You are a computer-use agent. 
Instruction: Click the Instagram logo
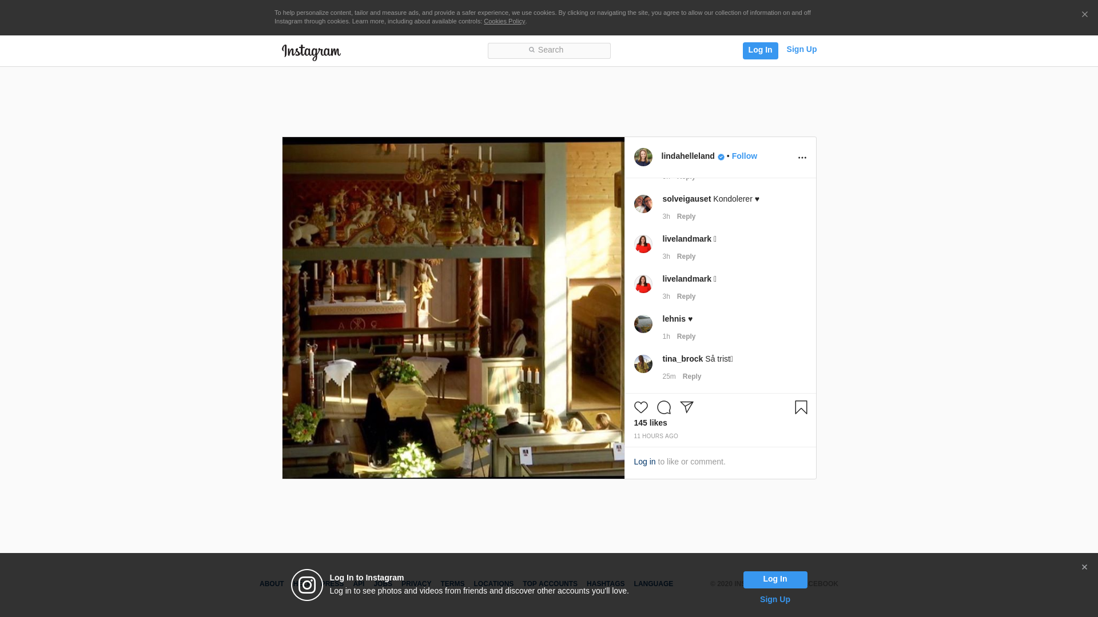pyautogui.click(x=311, y=52)
